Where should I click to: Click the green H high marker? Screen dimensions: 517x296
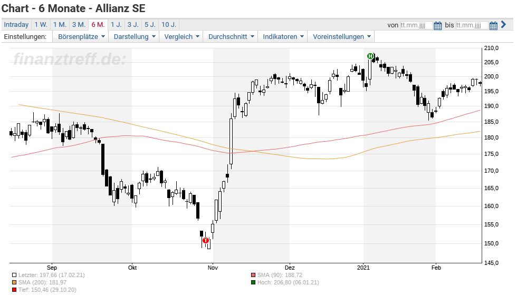click(x=370, y=56)
